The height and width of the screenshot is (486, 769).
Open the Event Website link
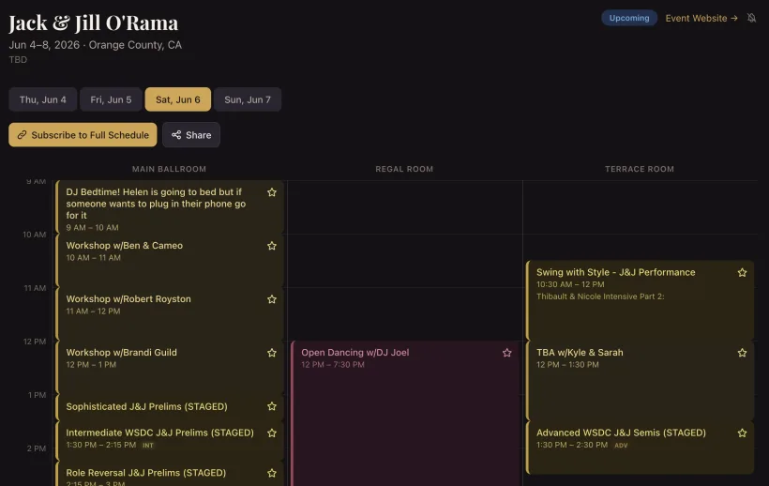pyautogui.click(x=701, y=18)
